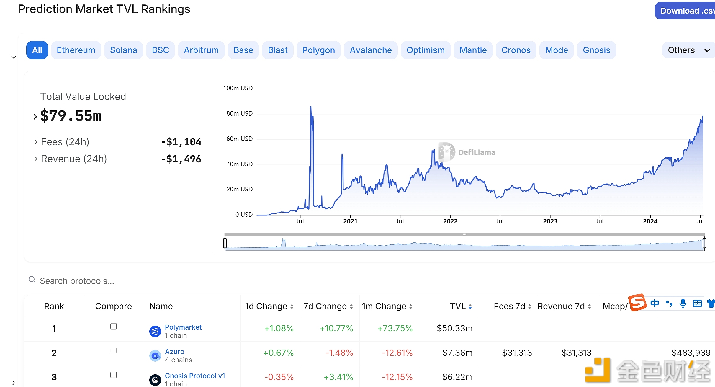
Task: Sort by 1d Change column arrows
Action: point(292,307)
